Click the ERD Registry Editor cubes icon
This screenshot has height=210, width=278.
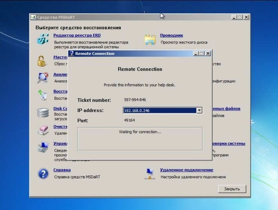point(42,39)
